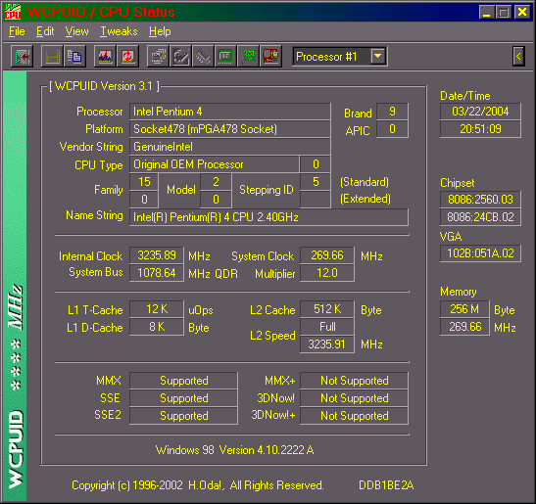Click the L2 Speed value 3235.91
The image size is (536, 504).
coord(327,344)
